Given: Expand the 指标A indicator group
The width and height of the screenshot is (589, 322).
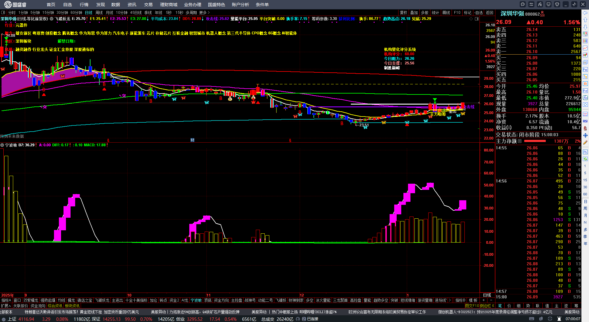Looking at the screenshot, I should coord(6,300).
